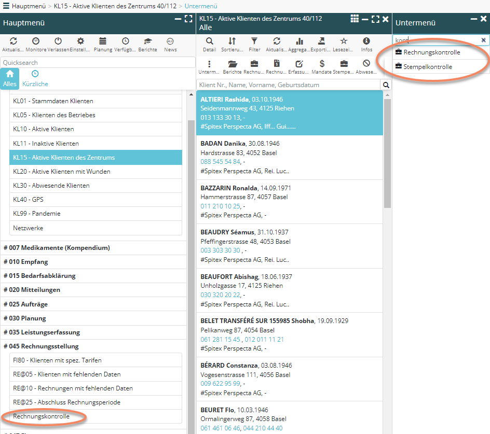
Task: Click the client list vertical scrollbar
Action: click(x=387, y=156)
